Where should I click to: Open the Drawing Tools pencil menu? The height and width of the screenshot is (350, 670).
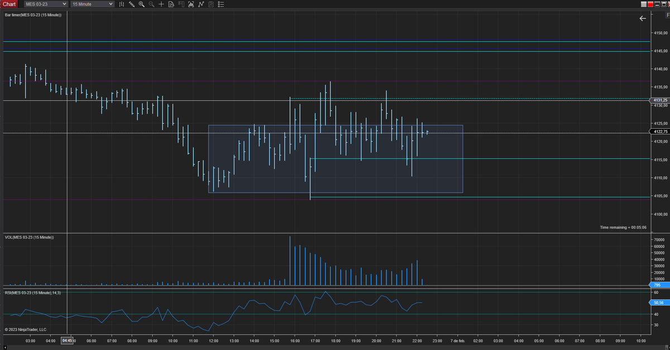click(x=132, y=4)
